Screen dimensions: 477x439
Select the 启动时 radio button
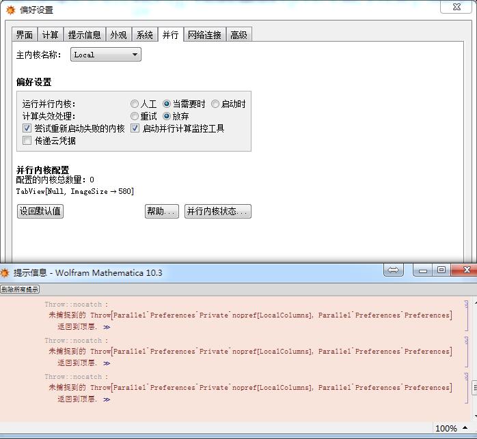coord(215,104)
